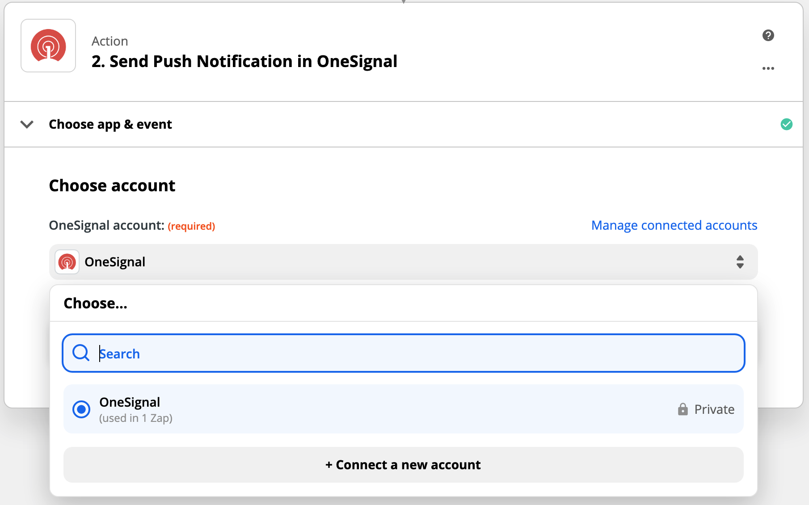The height and width of the screenshot is (505, 809).
Task: Open the help question mark icon
Action: tap(768, 35)
